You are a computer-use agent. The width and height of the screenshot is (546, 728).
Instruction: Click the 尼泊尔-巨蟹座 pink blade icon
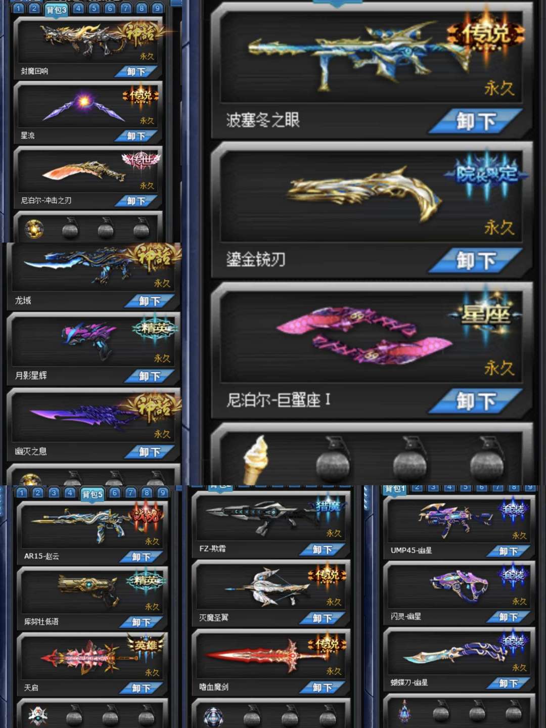(x=364, y=335)
